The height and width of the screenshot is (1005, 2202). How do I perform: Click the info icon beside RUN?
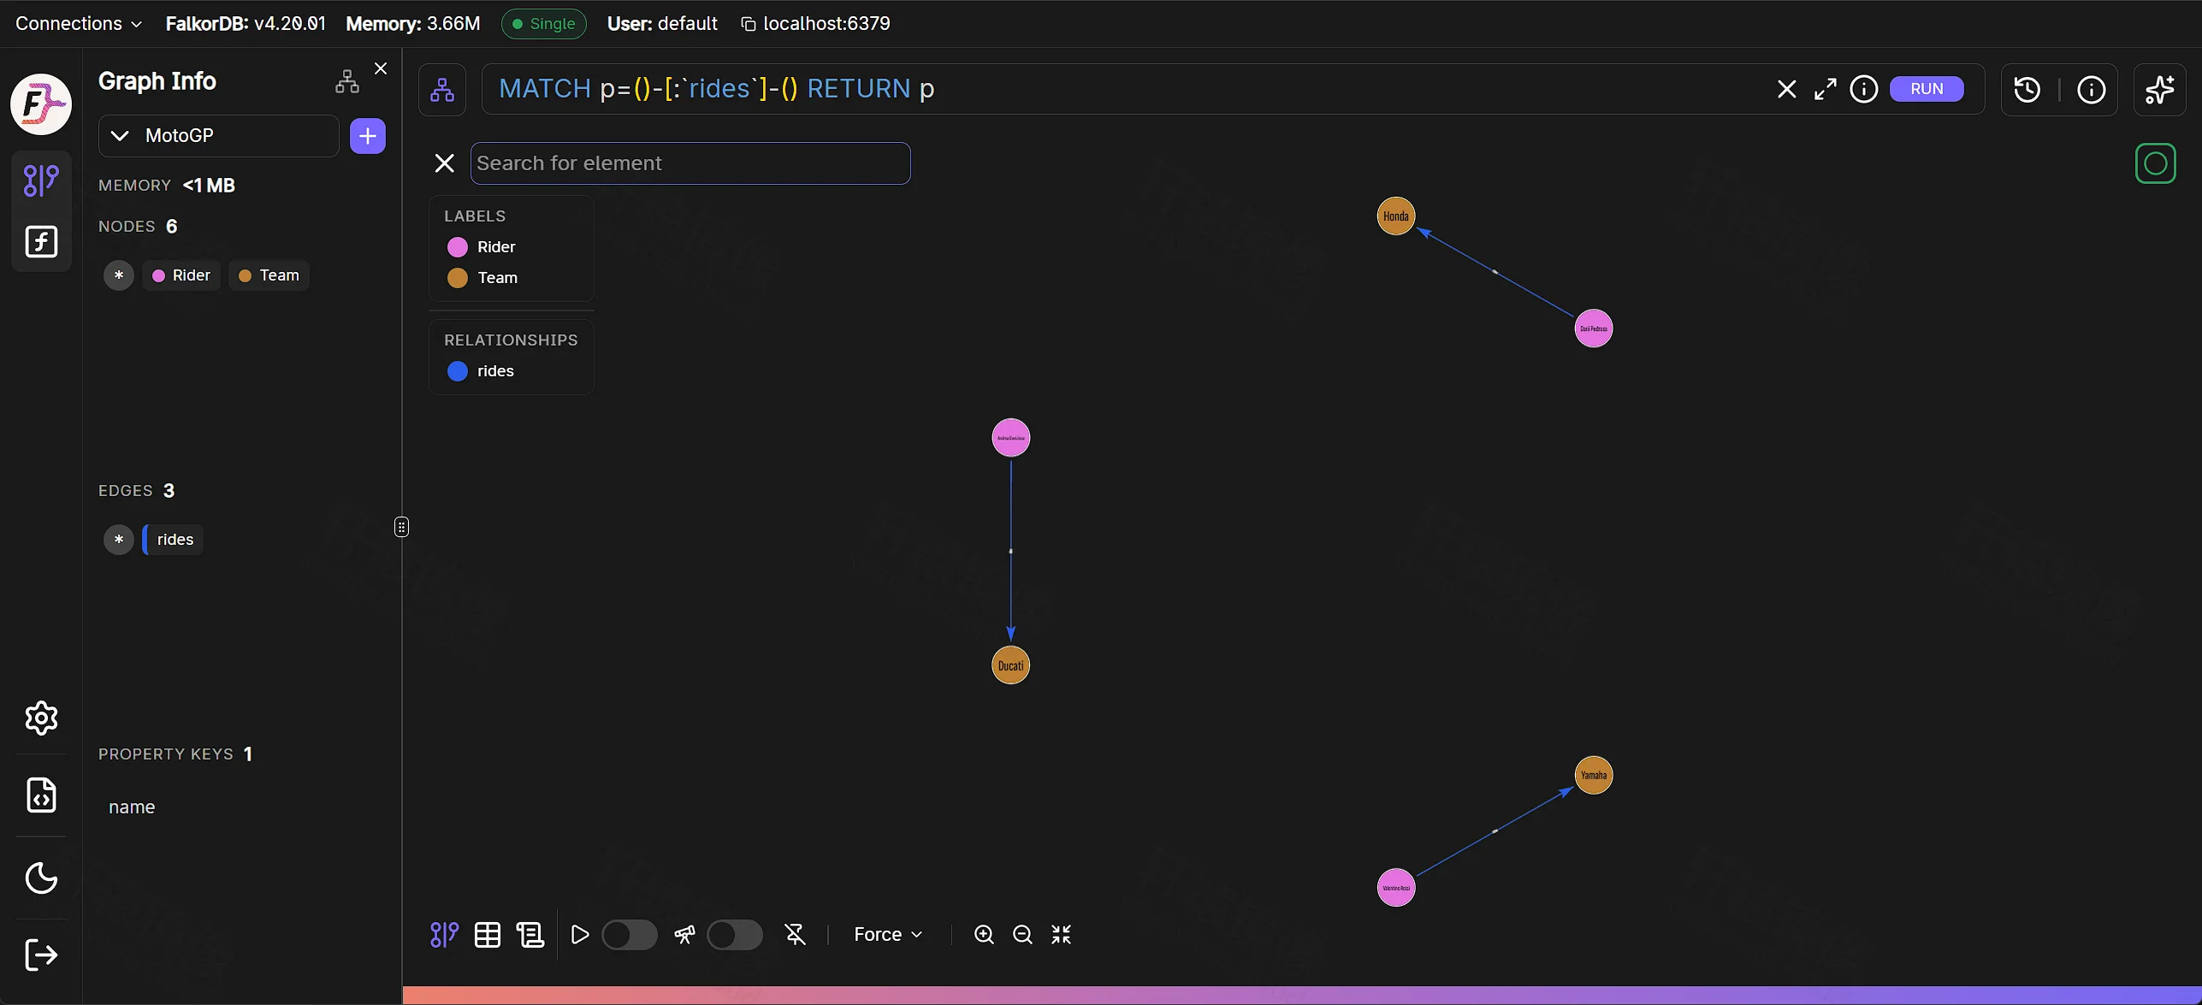[x=1864, y=89]
